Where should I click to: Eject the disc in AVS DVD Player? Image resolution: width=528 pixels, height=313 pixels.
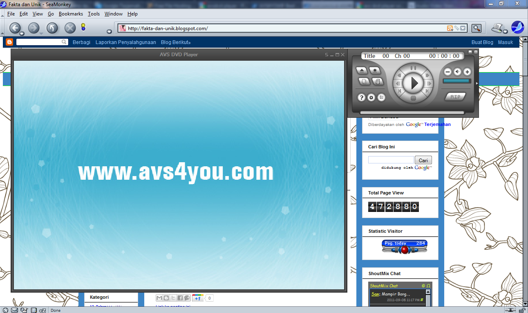[362, 71]
